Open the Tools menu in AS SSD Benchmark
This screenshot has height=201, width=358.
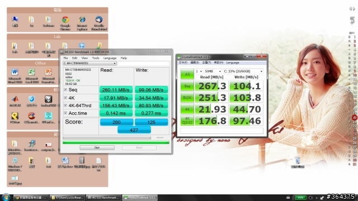click(x=96, y=58)
